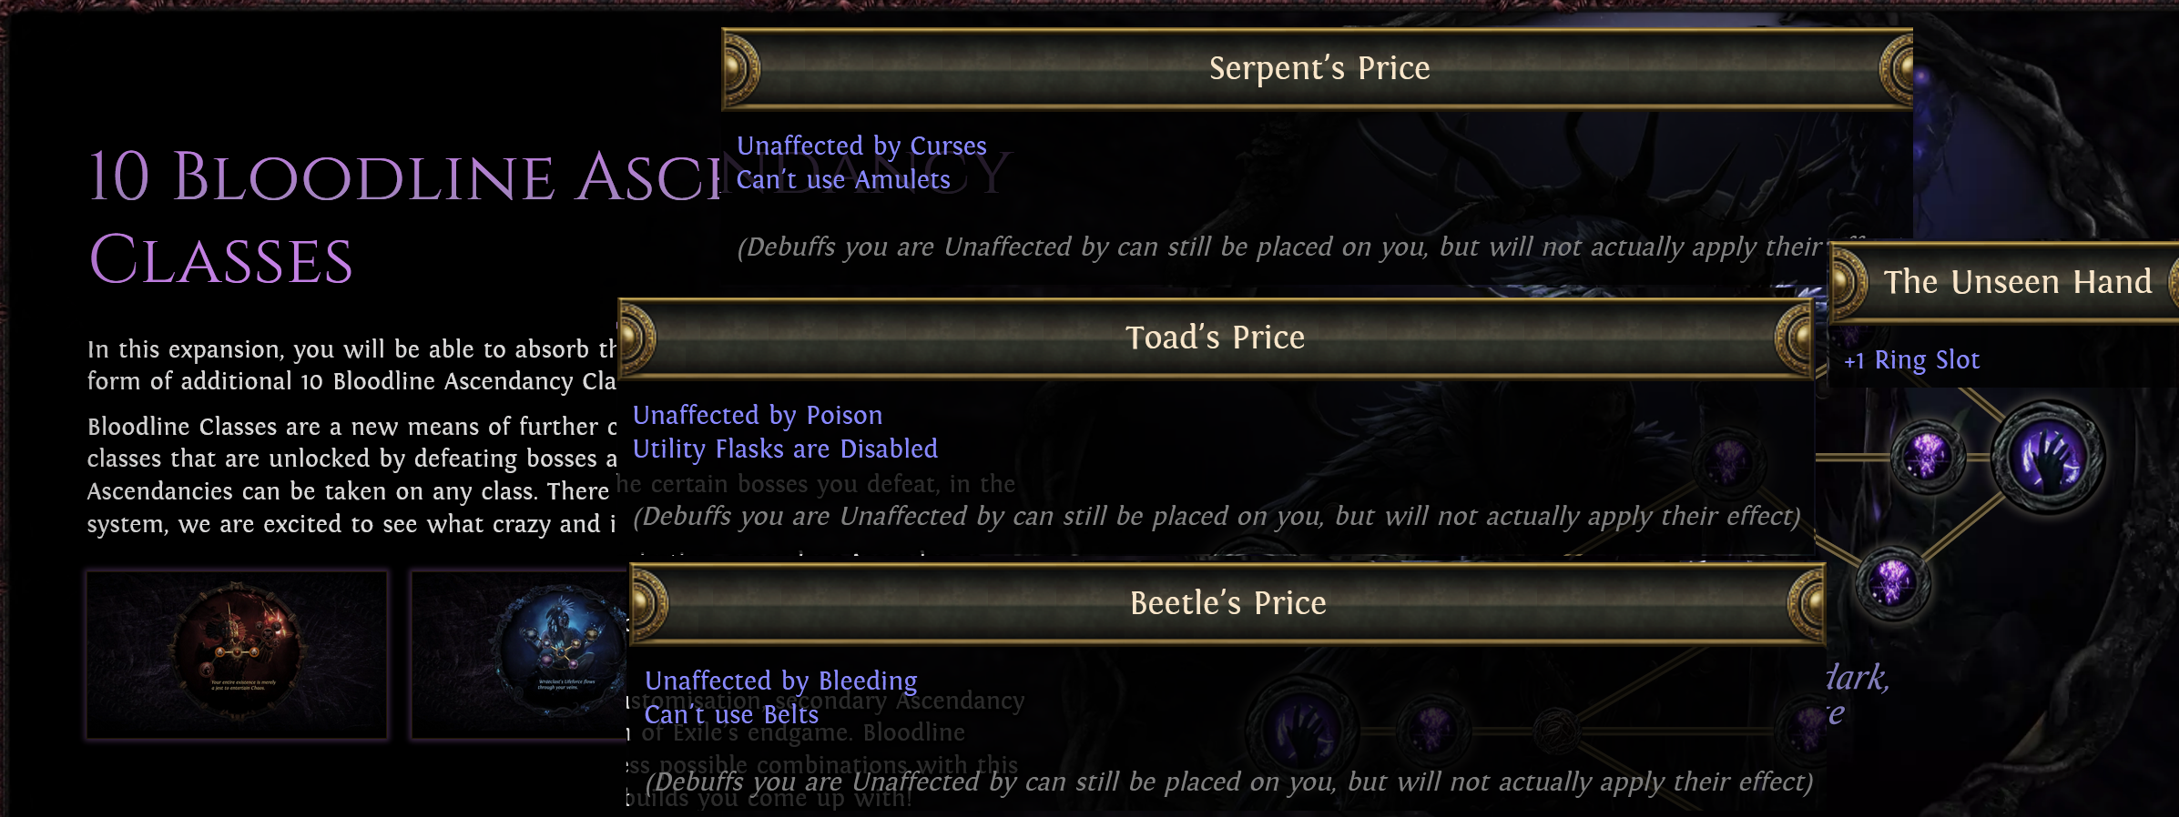Click the Unaffected by Curses modifier

click(x=861, y=146)
